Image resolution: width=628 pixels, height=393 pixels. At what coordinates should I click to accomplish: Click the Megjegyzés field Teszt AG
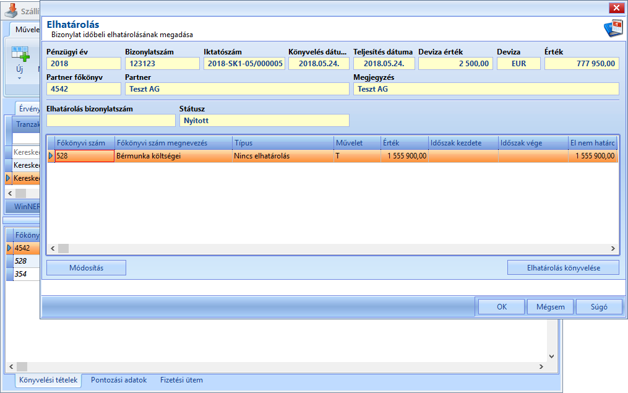pos(486,89)
